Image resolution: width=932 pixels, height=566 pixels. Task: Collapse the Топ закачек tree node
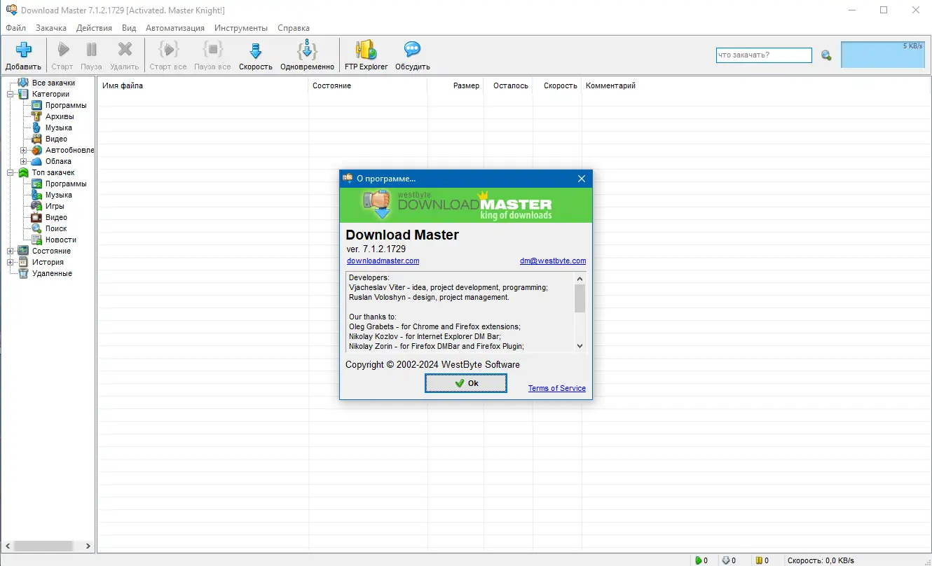pyautogui.click(x=11, y=172)
